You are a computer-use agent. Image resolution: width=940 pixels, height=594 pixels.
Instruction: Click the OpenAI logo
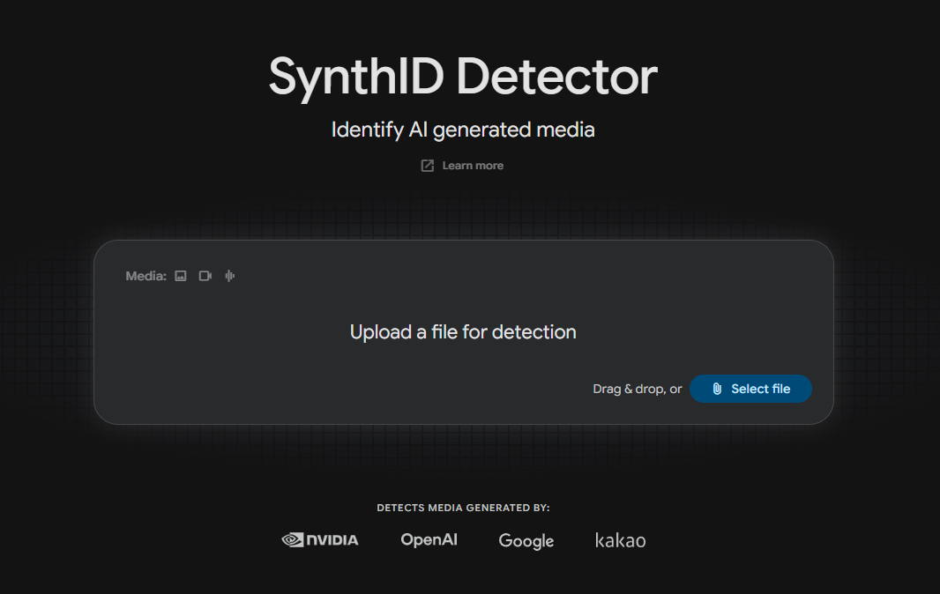coord(429,539)
